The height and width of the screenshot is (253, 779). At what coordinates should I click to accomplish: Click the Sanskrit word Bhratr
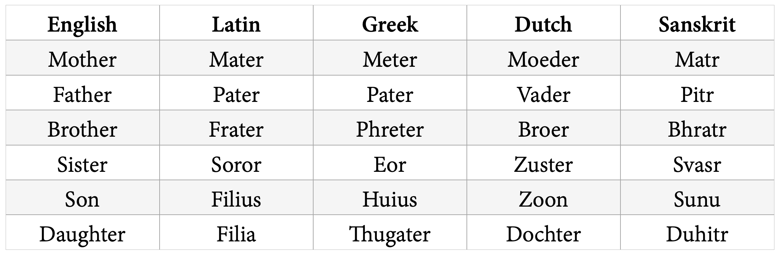[x=697, y=129]
